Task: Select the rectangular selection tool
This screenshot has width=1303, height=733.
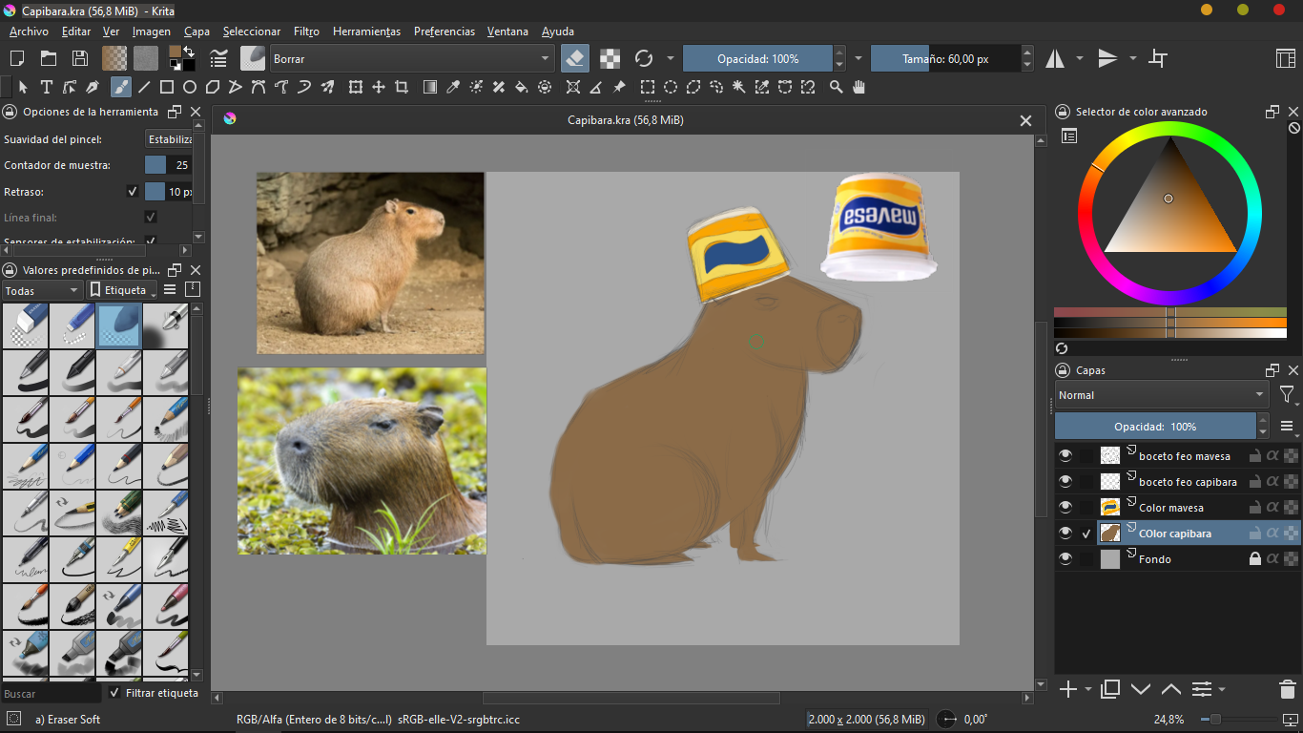Action: point(648,87)
